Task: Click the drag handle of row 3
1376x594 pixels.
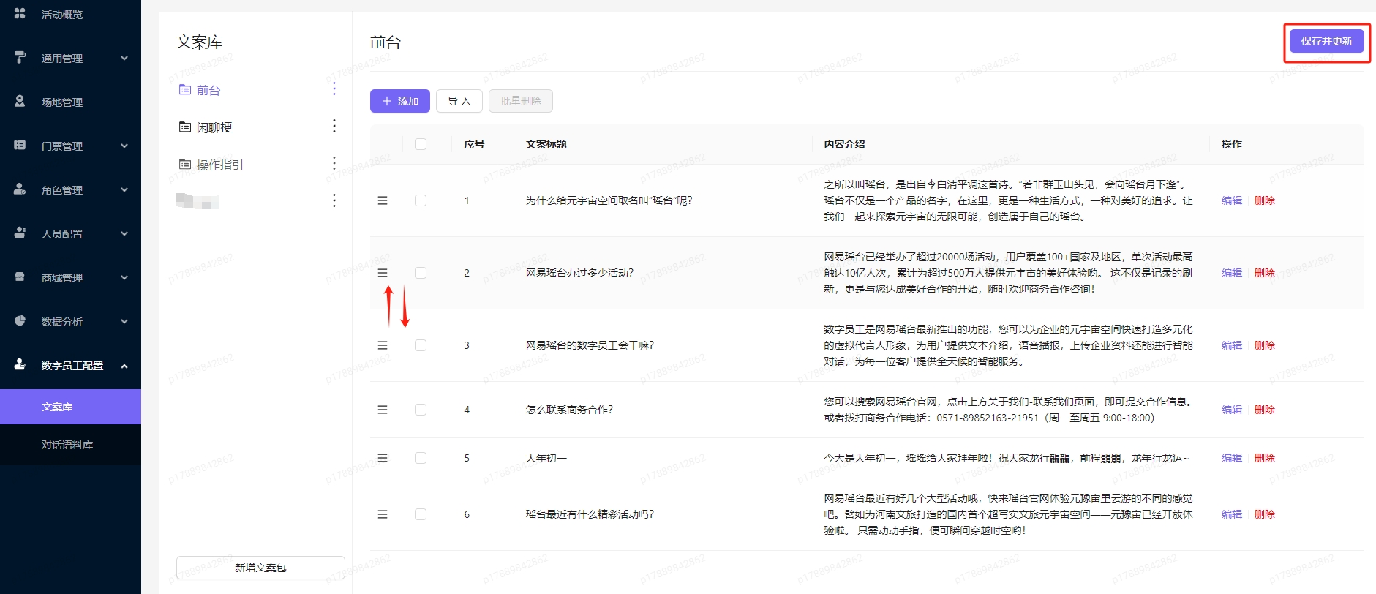Action: 383,345
